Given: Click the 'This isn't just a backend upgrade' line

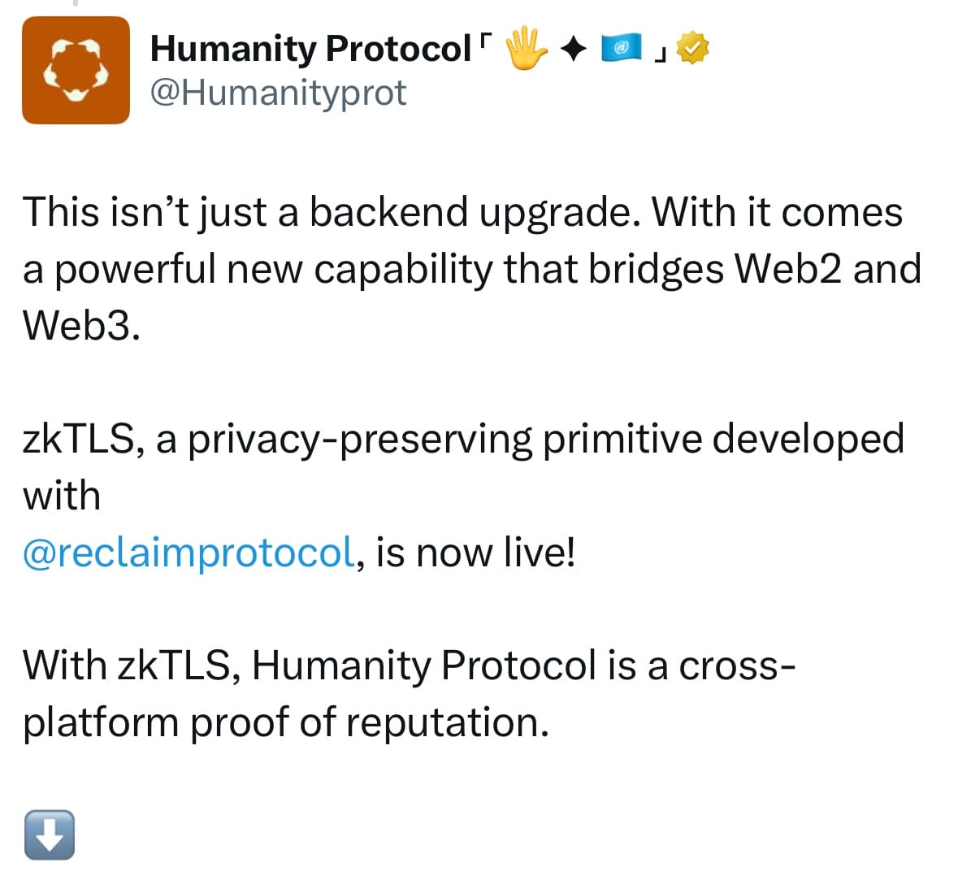Looking at the screenshot, I should pyautogui.click(x=462, y=213).
